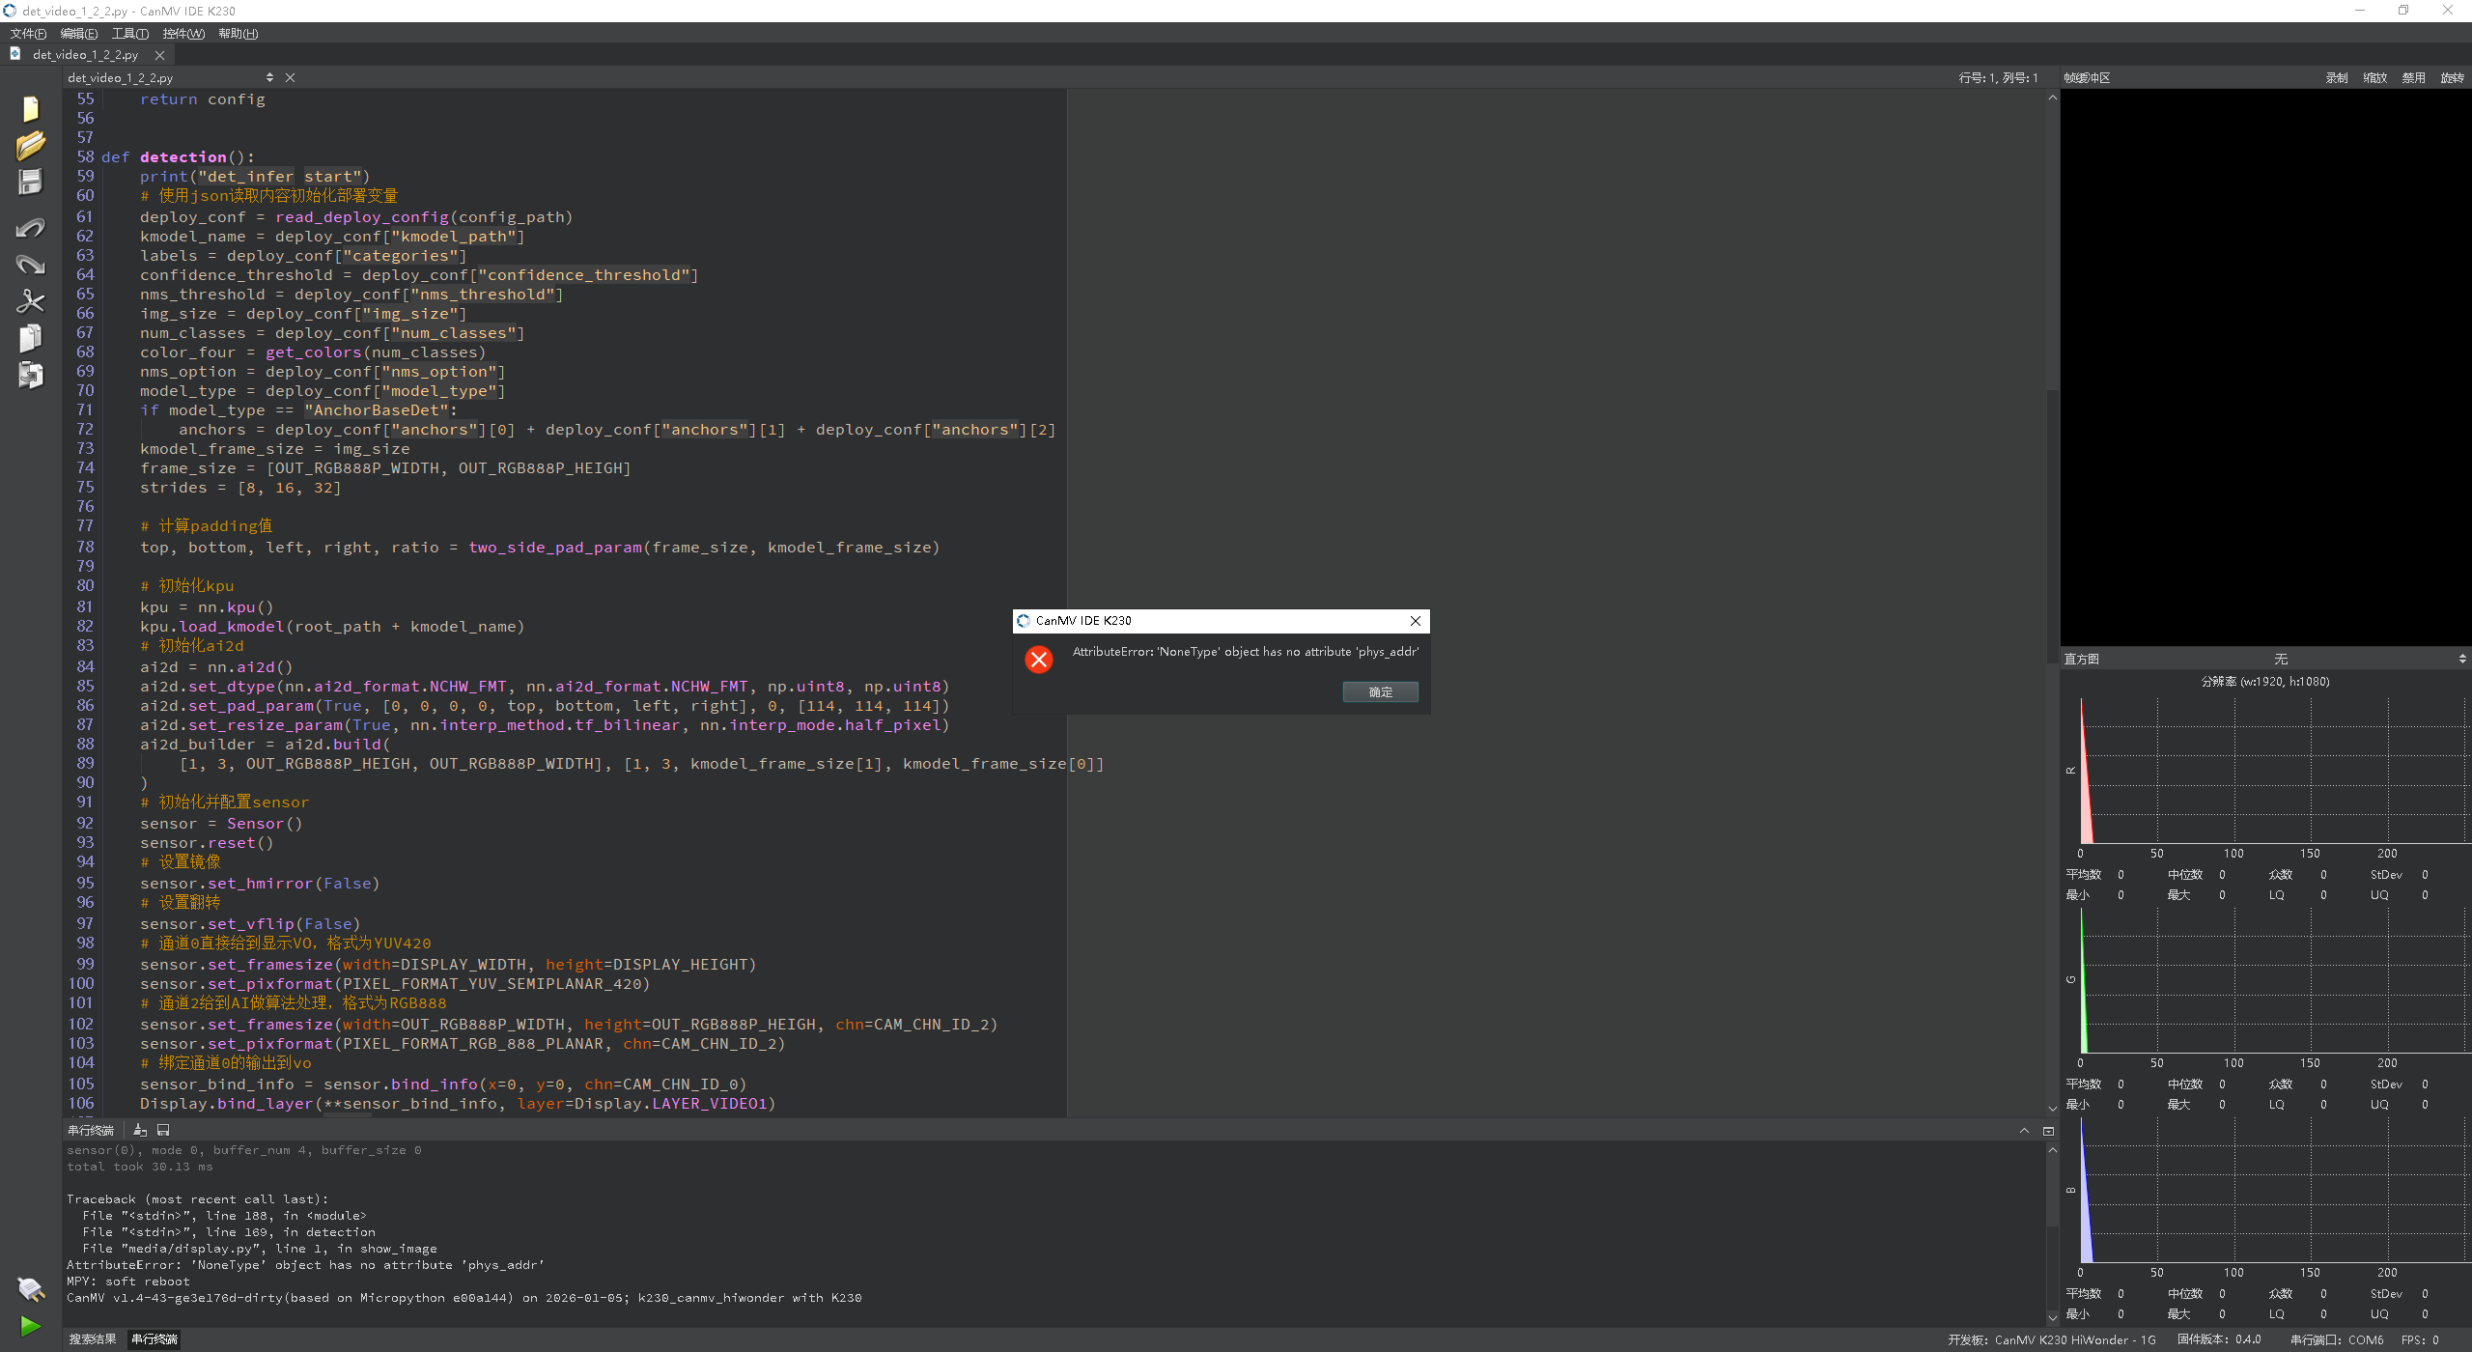Click the Undo arrow icon
The image size is (2472, 1352).
30,228
